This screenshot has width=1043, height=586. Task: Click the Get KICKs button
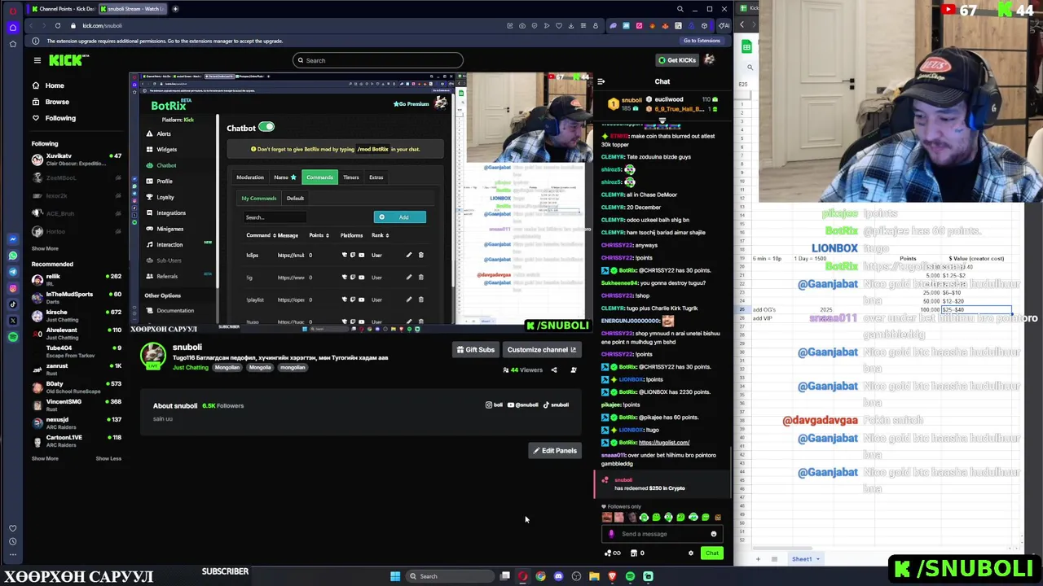tap(677, 60)
